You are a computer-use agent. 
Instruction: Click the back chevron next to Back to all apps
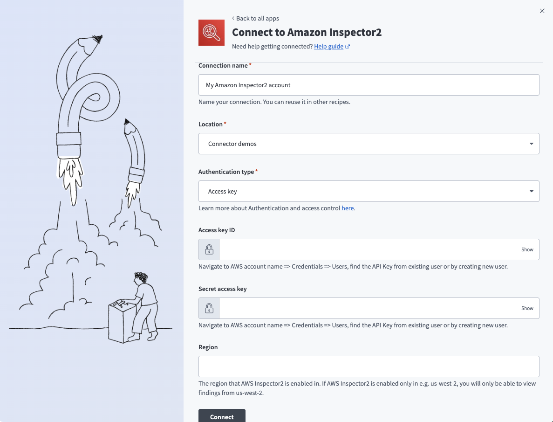[233, 18]
